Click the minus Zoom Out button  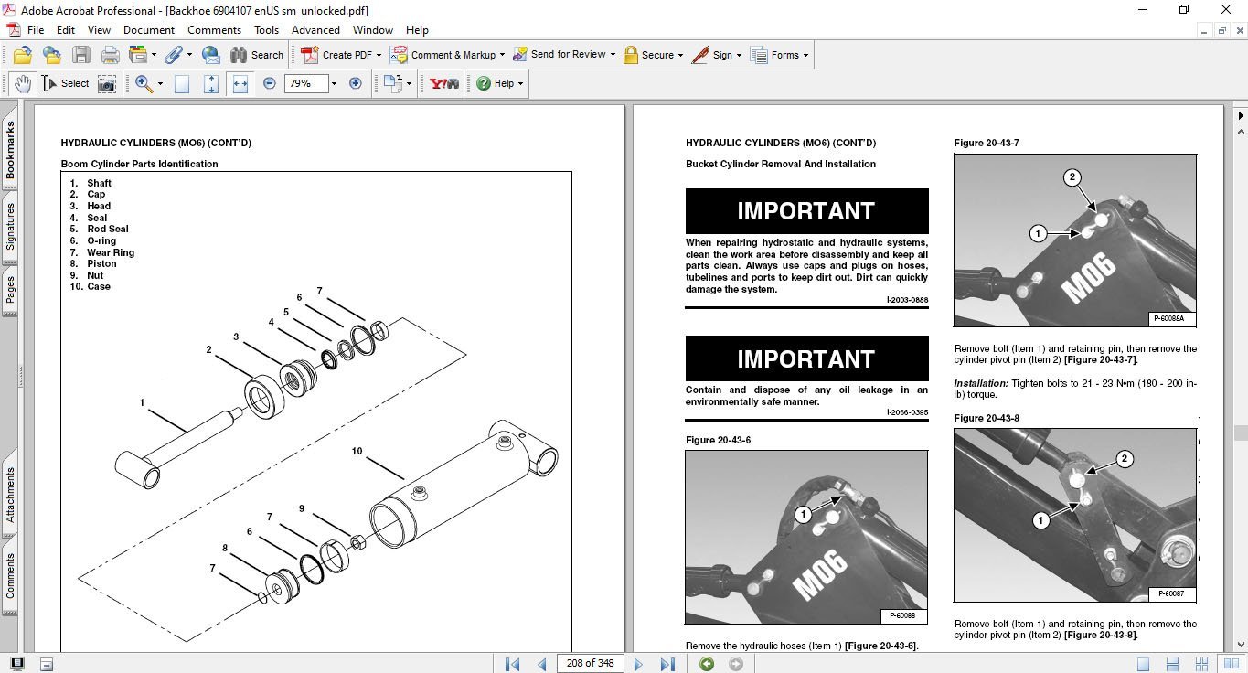[269, 83]
